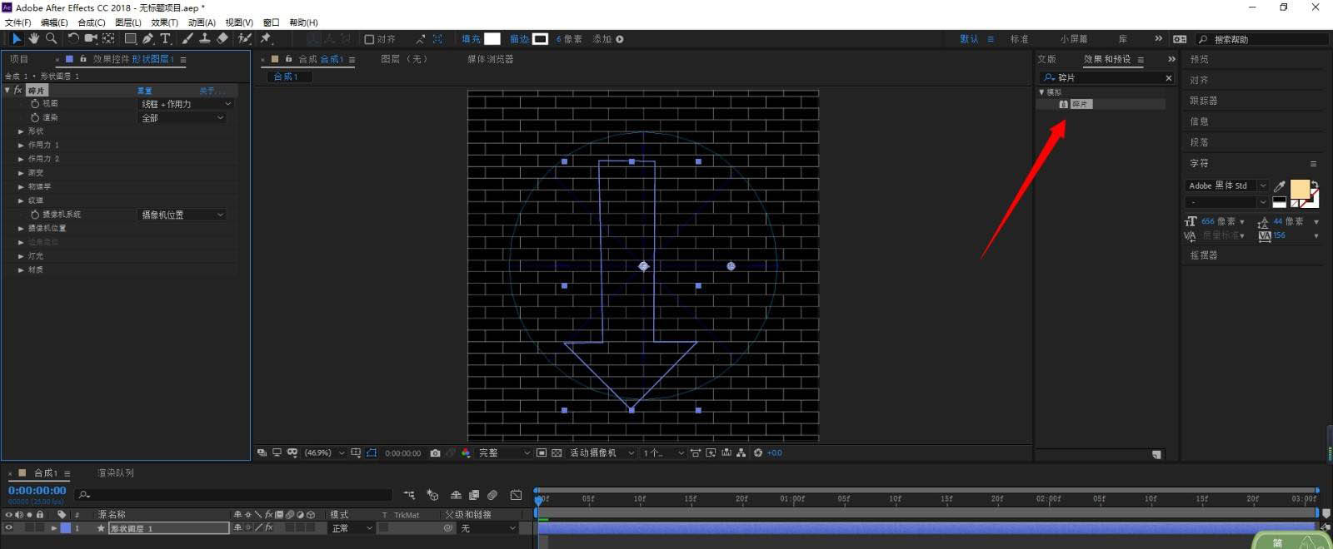Enable the 对齐 snapping checkbox
1333x549 pixels.
[x=369, y=39]
